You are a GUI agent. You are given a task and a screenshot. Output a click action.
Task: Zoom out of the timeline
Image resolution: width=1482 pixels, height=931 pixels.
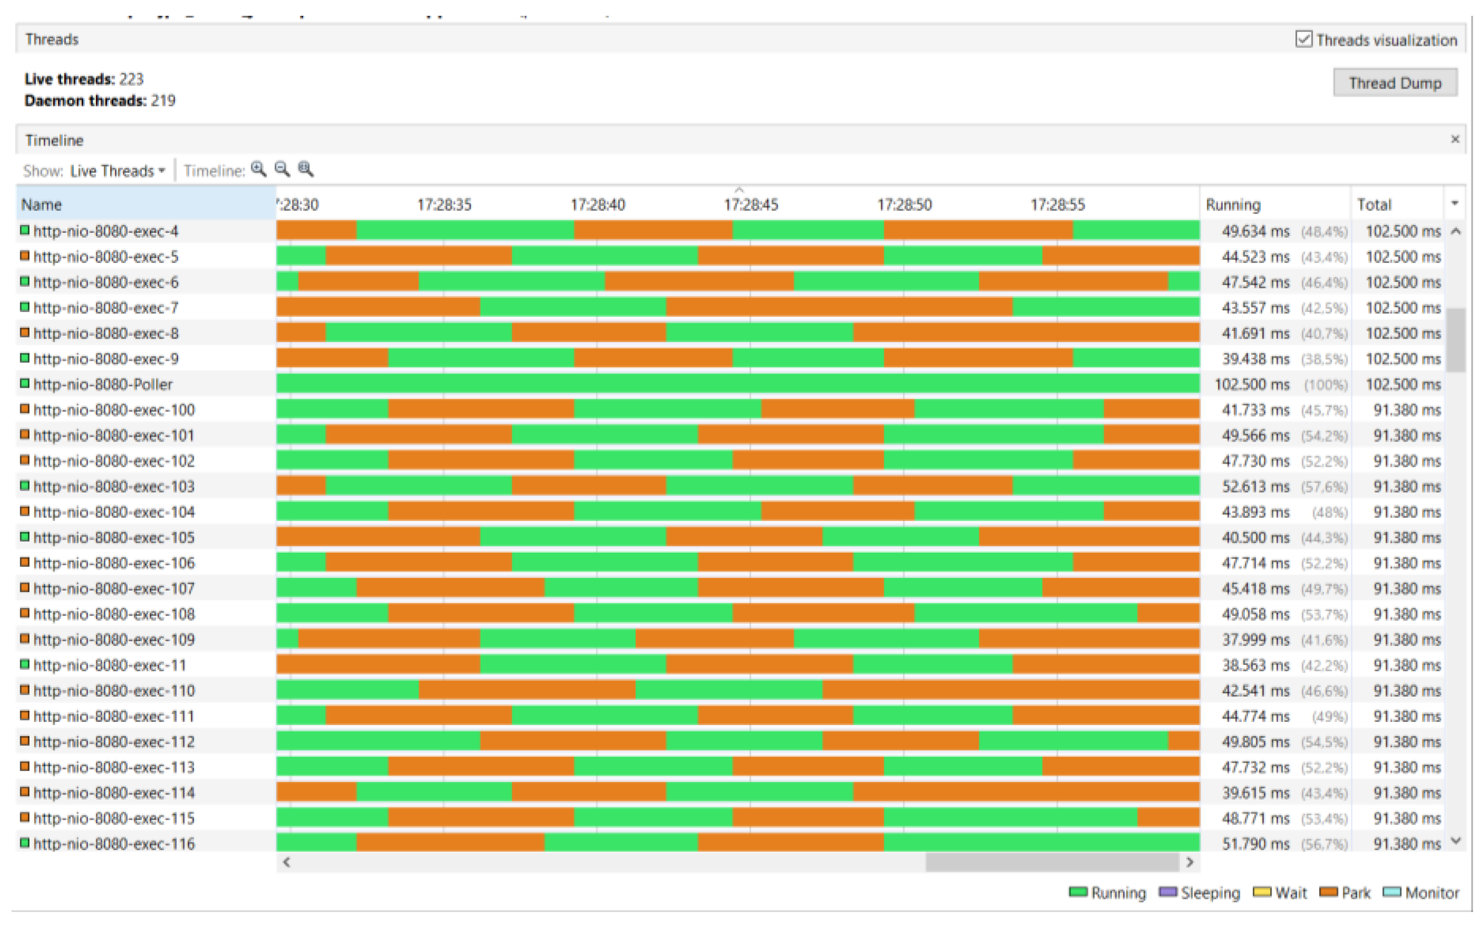(x=282, y=169)
